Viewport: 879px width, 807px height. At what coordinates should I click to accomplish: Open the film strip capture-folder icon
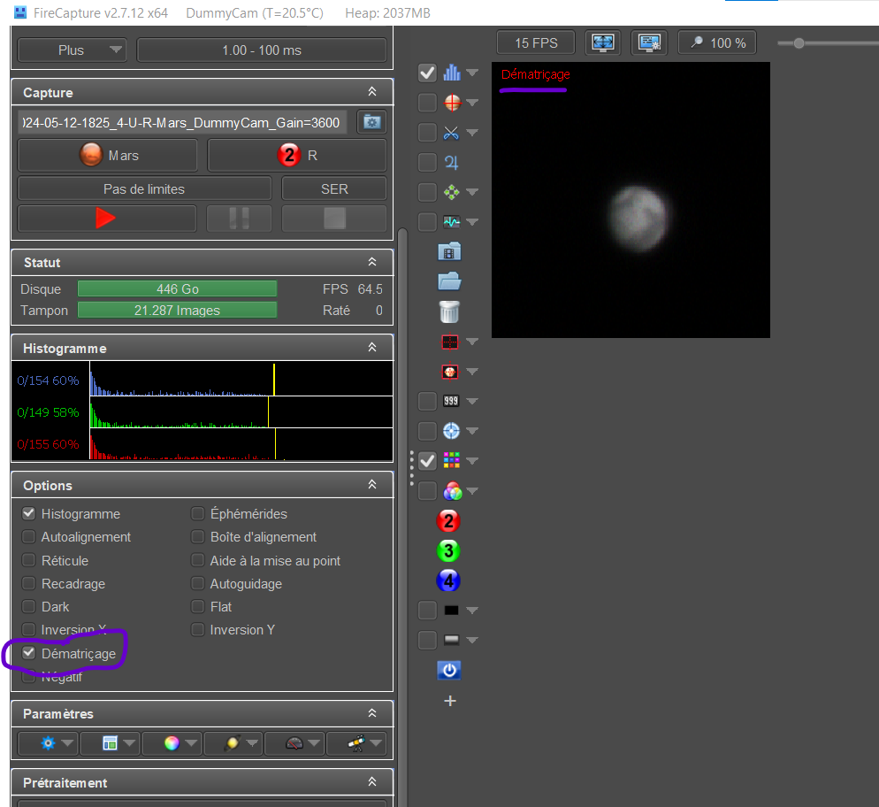[449, 252]
